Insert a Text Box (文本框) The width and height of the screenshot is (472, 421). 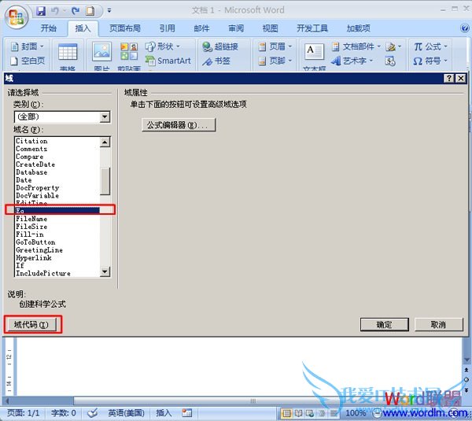click(x=314, y=56)
